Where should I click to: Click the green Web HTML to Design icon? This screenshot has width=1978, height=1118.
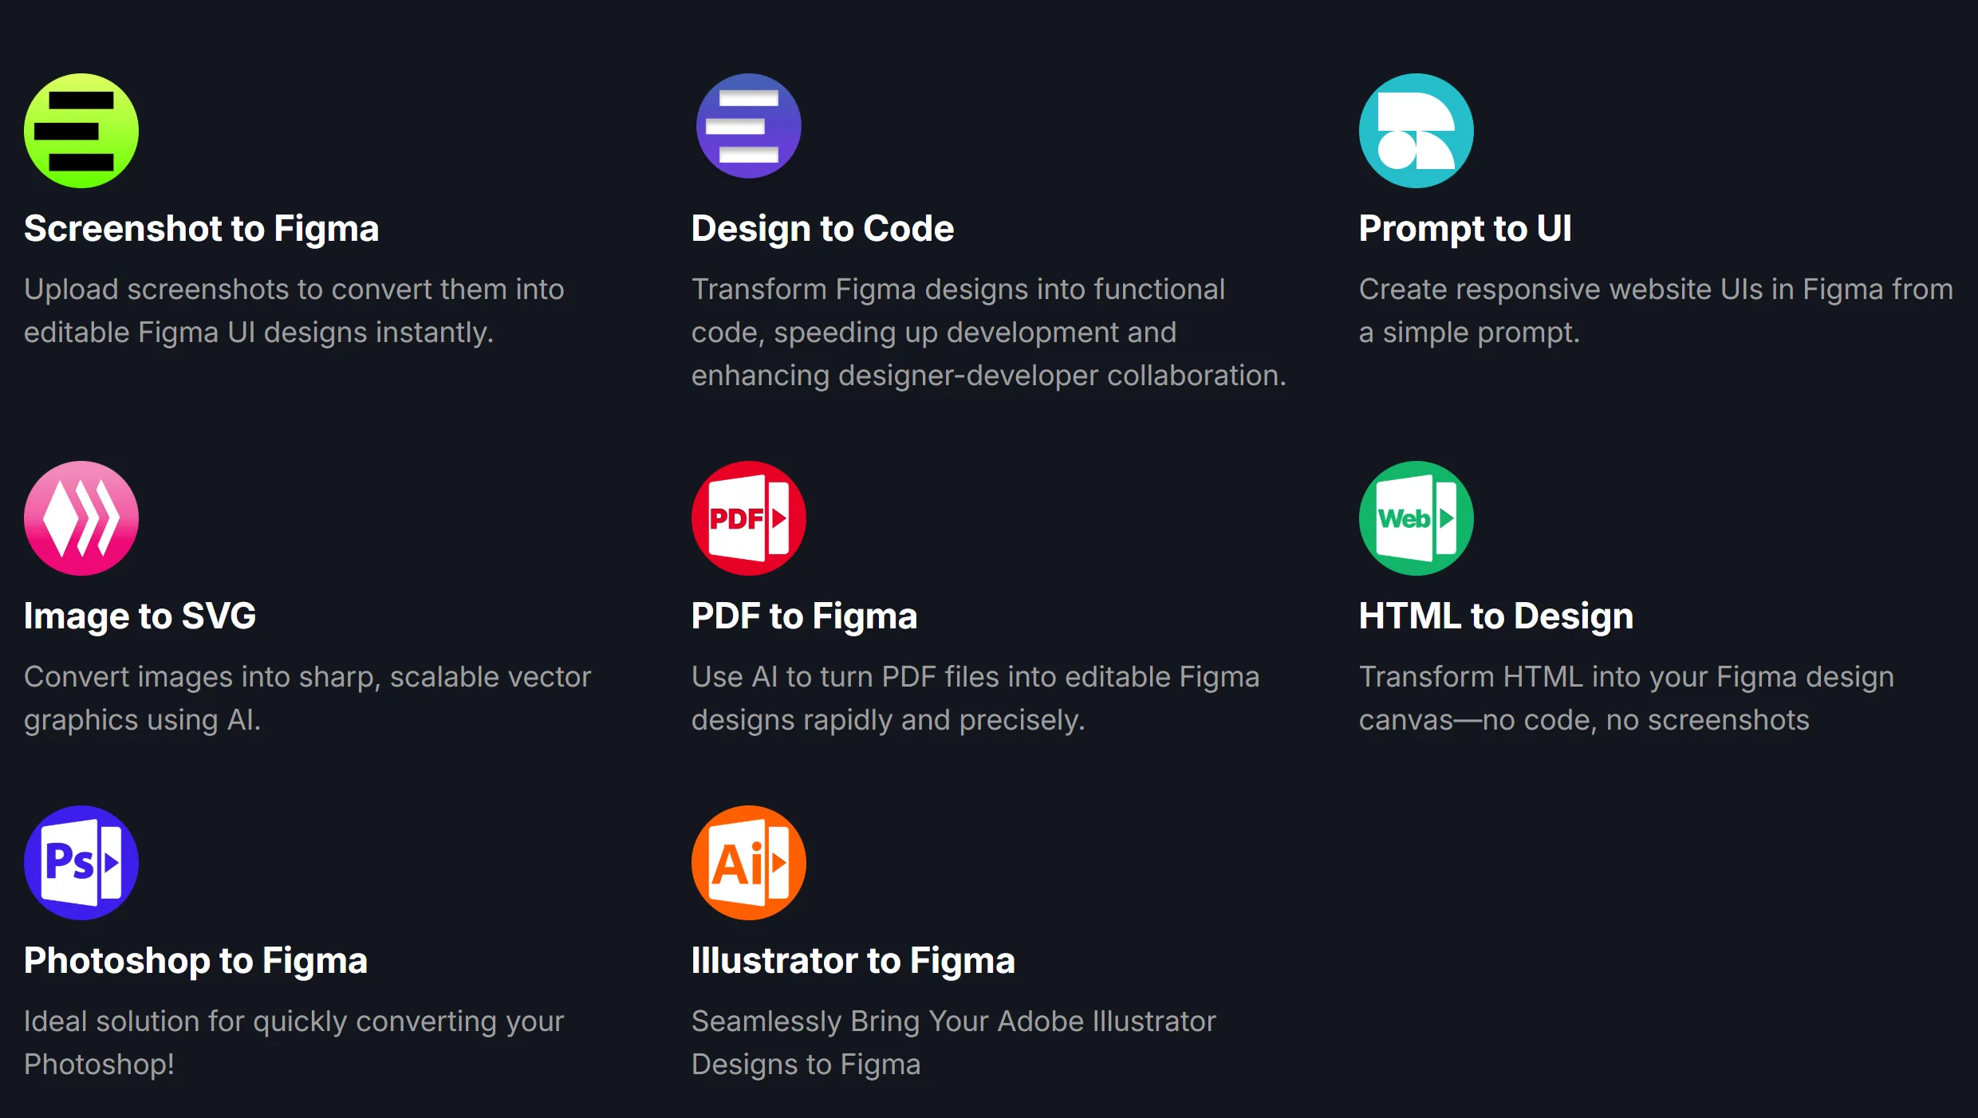tap(1416, 518)
